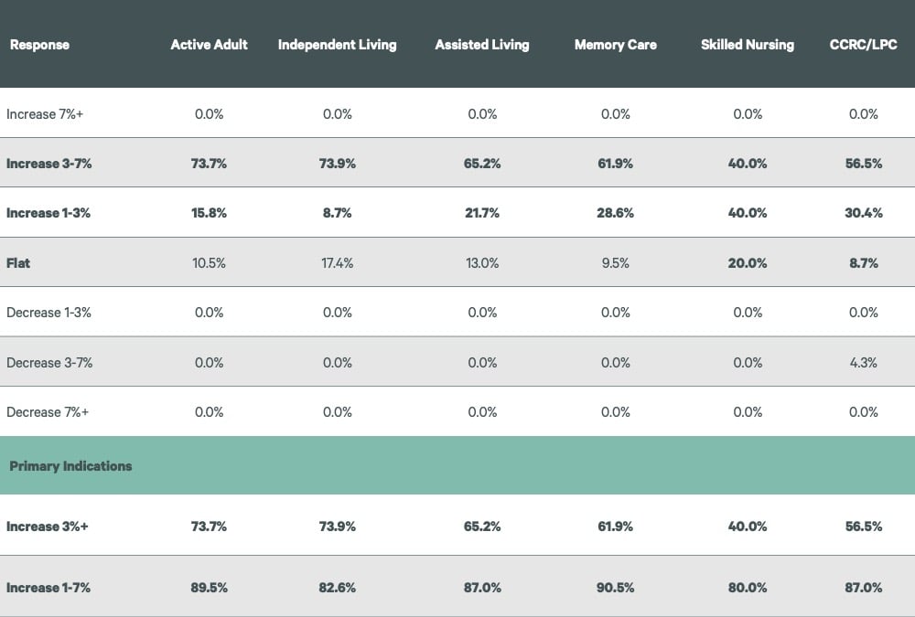915x617 pixels.
Task: Click the Response column header
Action: pyautogui.click(x=39, y=45)
